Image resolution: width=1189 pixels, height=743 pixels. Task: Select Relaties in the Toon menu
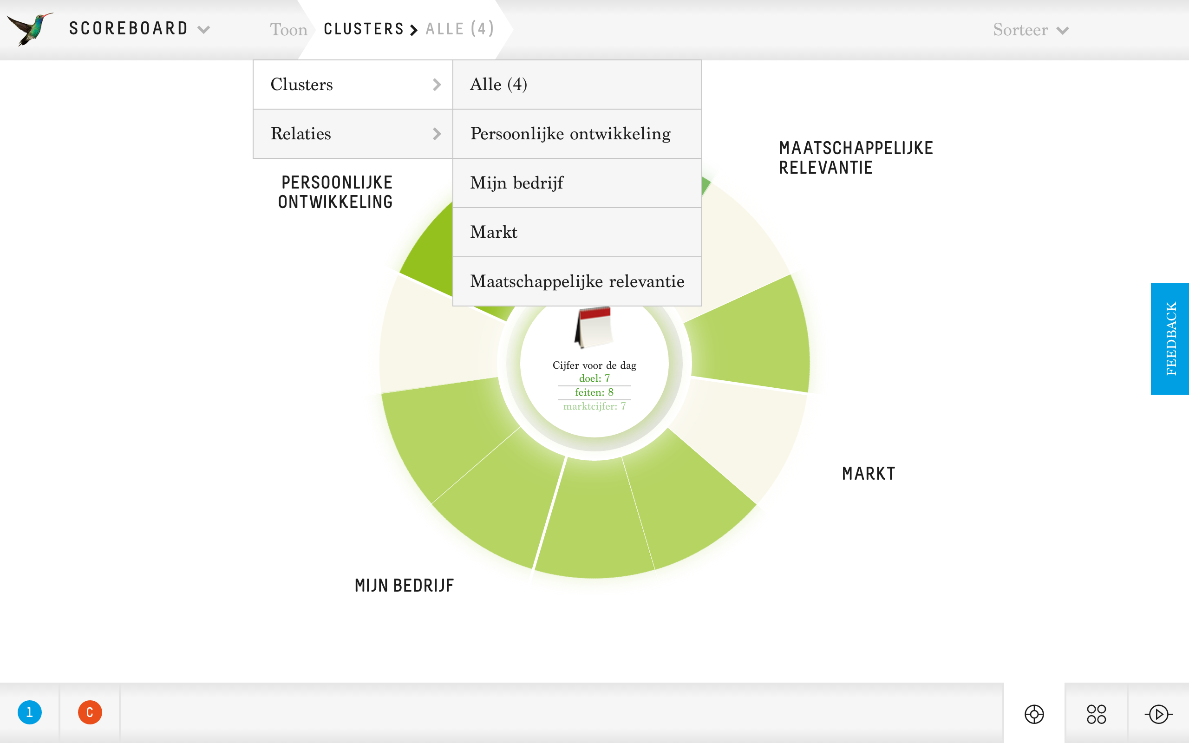[x=353, y=134]
